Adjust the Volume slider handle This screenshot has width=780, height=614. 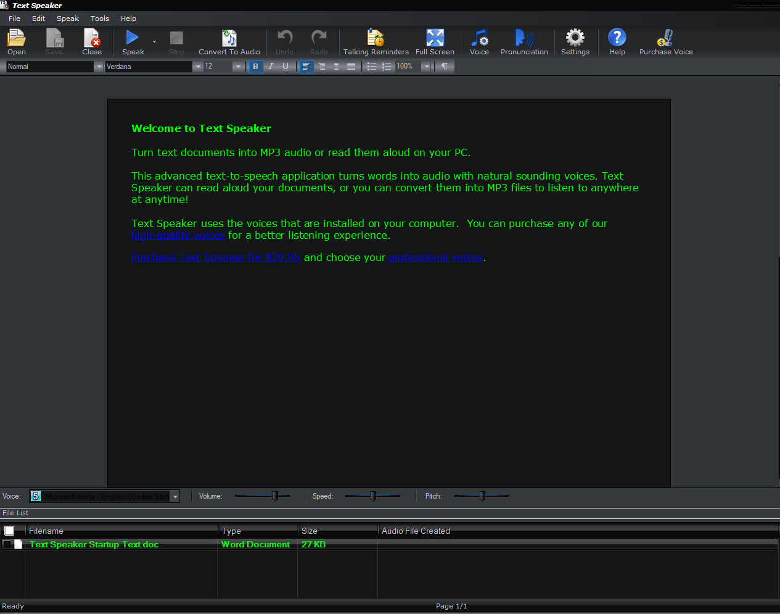click(x=276, y=496)
